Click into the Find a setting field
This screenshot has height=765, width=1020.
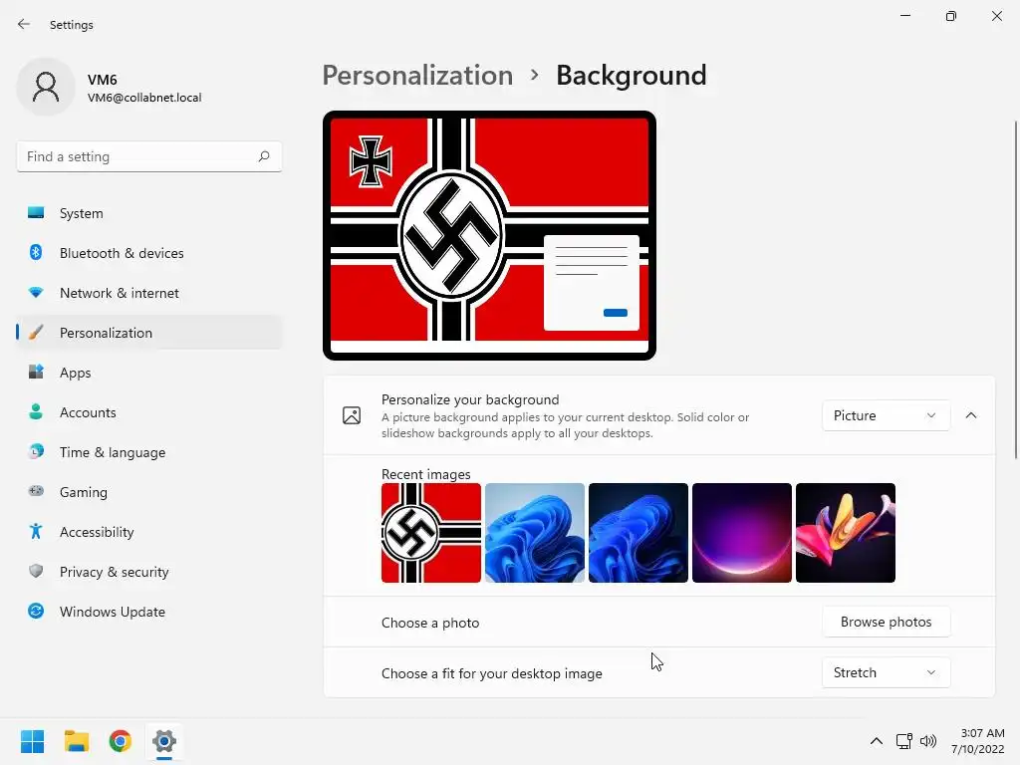(x=149, y=156)
